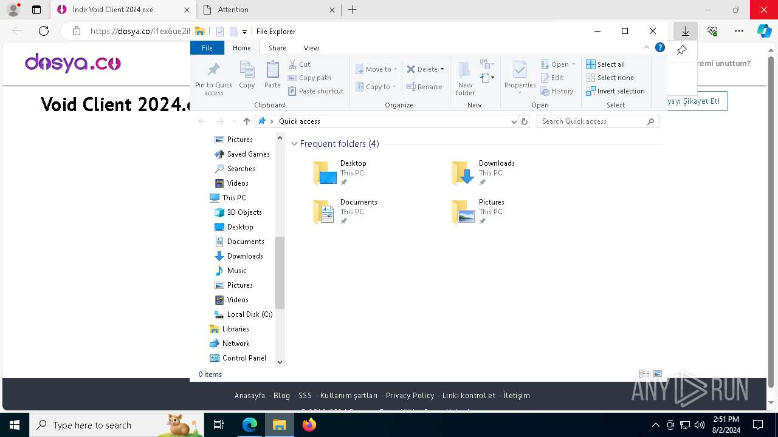The image size is (778, 437).
Task: Expand the address bar history dropdown
Action: (x=514, y=121)
